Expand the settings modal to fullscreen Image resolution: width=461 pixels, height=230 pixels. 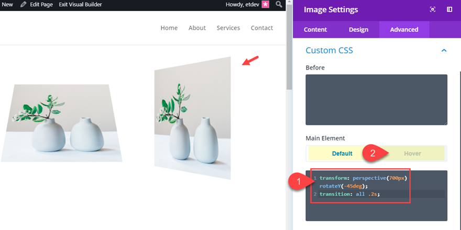433,9
